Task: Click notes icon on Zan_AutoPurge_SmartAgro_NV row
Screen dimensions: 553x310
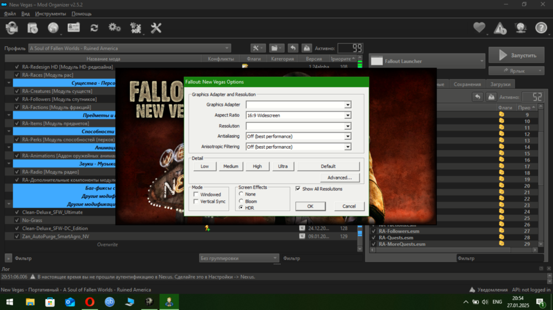Action: [x=302, y=236]
